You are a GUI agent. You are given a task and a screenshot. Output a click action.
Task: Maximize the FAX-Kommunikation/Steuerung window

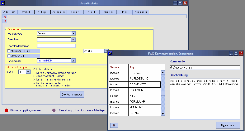click(x=236, y=53)
